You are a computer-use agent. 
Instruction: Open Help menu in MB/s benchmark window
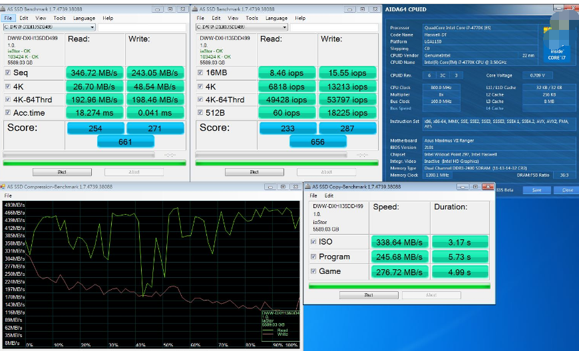[108, 18]
